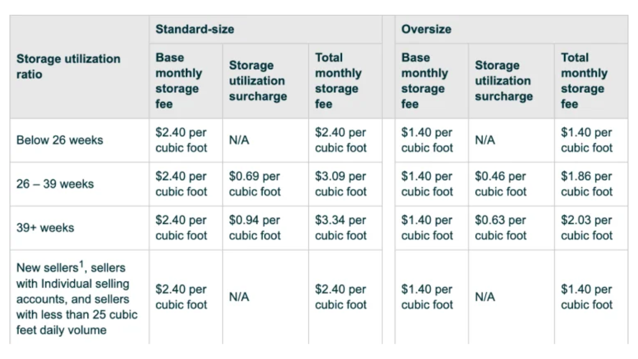
Task: Click the $3.34 per cubic foot total cell
Action: [x=341, y=228]
